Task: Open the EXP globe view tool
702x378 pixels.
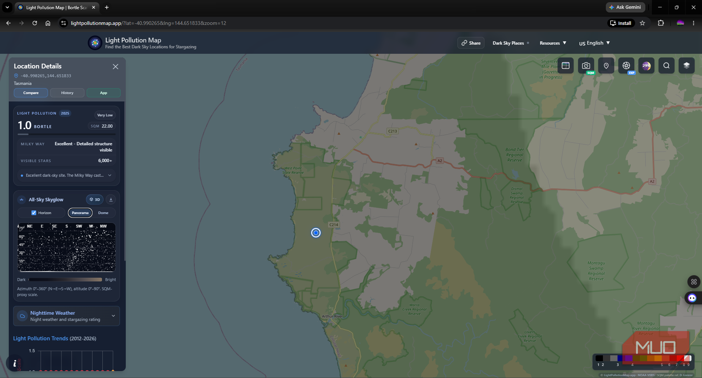Action: click(626, 66)
